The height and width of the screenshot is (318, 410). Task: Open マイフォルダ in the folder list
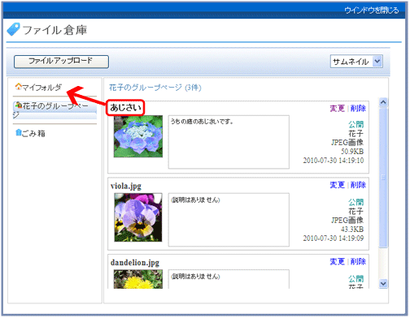(41, 87)
